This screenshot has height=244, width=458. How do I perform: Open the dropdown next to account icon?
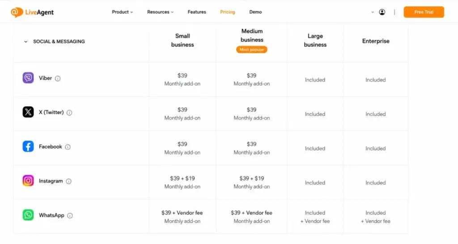click(373, 12)
